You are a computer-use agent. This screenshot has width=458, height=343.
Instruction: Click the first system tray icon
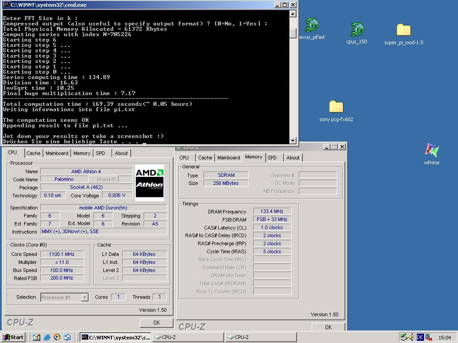coord(403,337)
